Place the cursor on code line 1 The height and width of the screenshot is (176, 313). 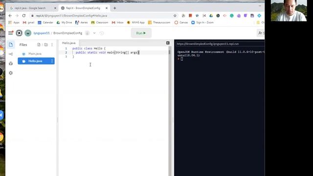[x=89, y=48]
